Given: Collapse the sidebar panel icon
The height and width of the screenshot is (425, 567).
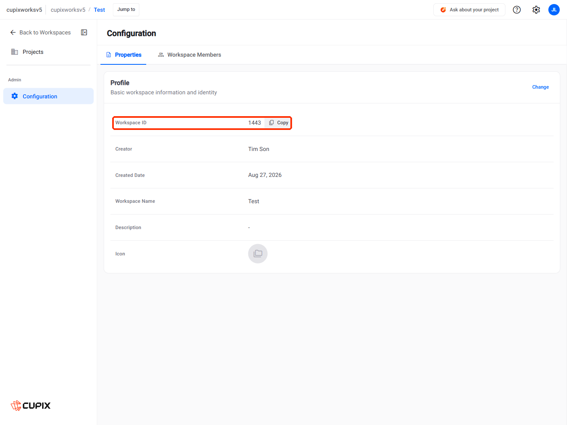Looking at the screenshot, I should [x=84, y=32].
